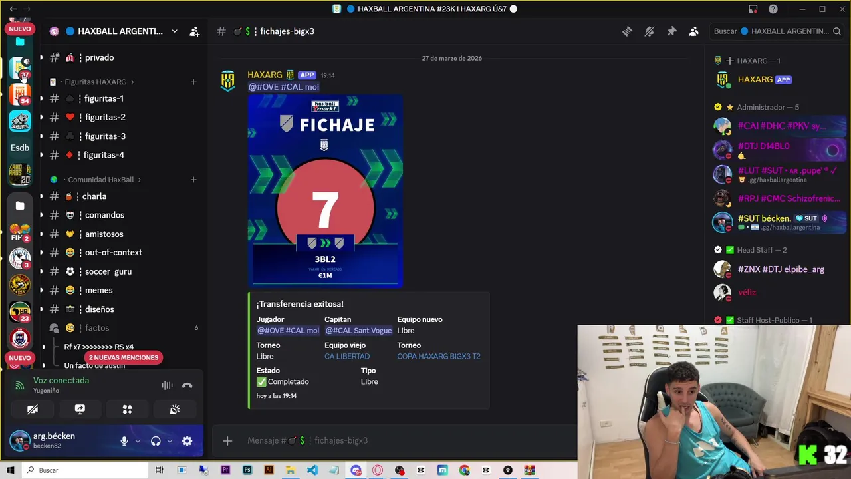Screen dimensions: 851x479
Task: Open the arg.bécken user avatar
Action: point(19,440)
